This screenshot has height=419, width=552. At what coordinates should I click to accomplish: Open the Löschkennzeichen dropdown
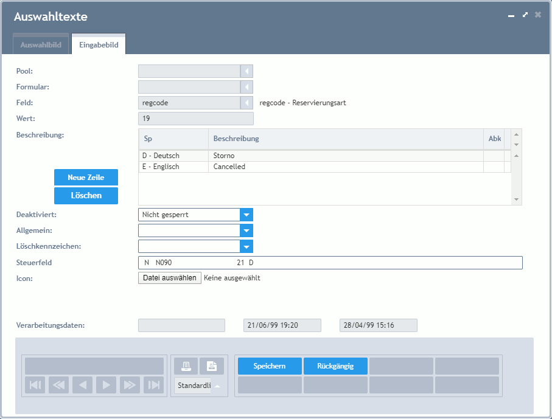point(246,246)
